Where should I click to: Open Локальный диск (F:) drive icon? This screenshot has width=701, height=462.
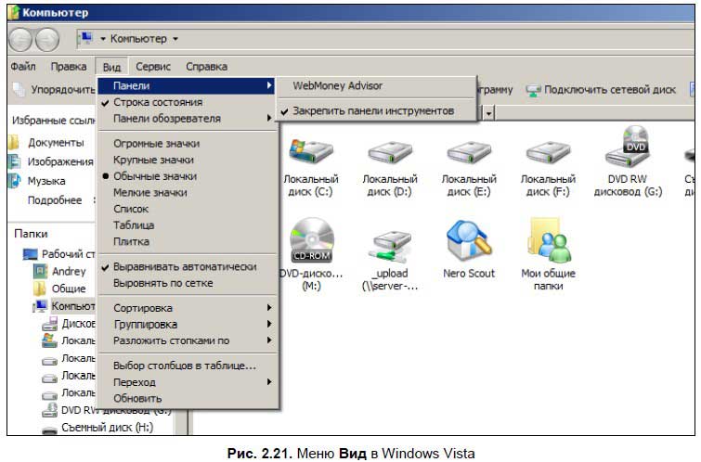548,153
